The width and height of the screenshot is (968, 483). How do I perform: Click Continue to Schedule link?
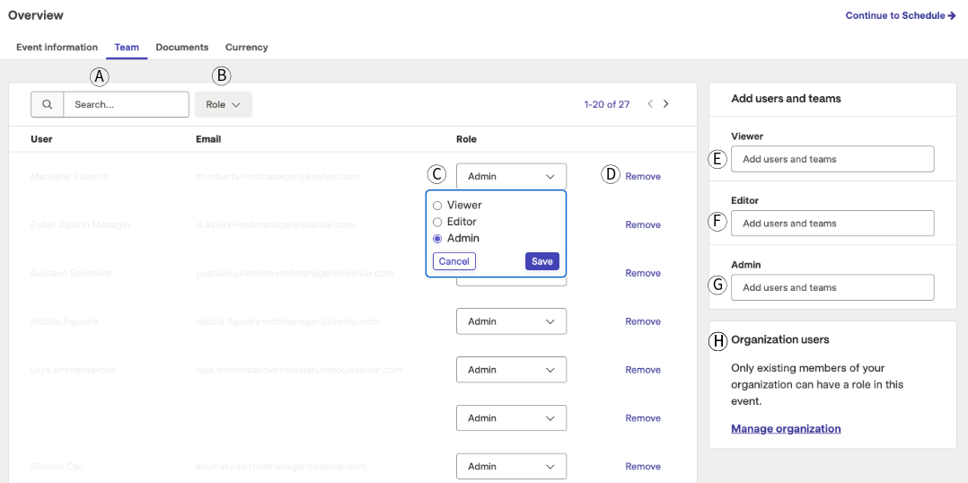point(901,15)
